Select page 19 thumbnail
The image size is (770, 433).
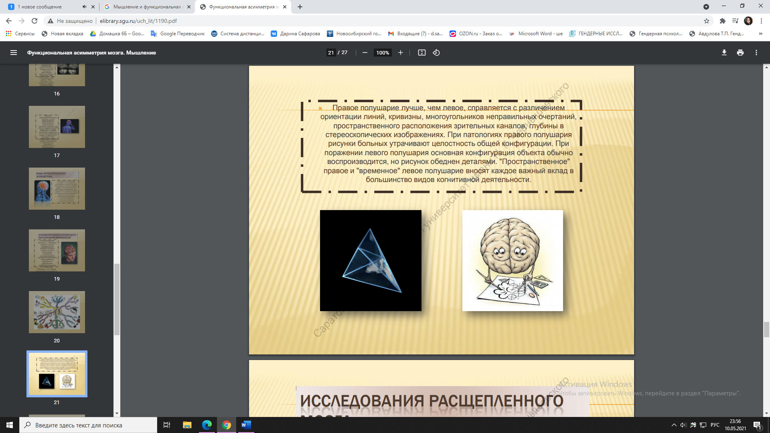(57, 251)
